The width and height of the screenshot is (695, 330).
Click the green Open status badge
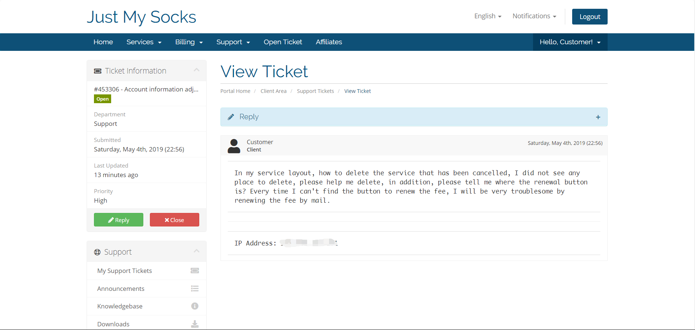(x=102, y=99)
